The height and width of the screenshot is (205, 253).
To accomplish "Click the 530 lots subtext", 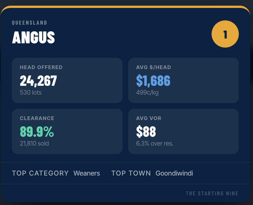I will [31, 93].
